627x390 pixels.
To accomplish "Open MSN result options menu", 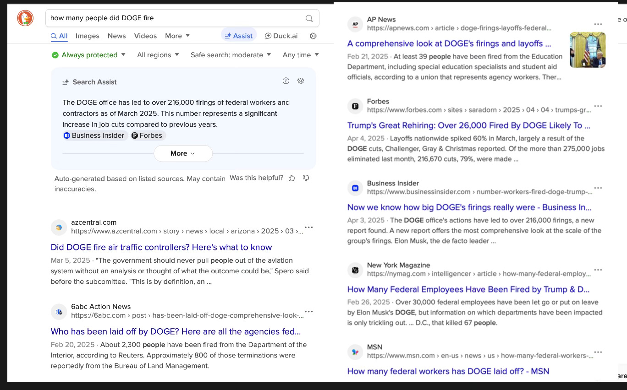I will click(598, 352).
